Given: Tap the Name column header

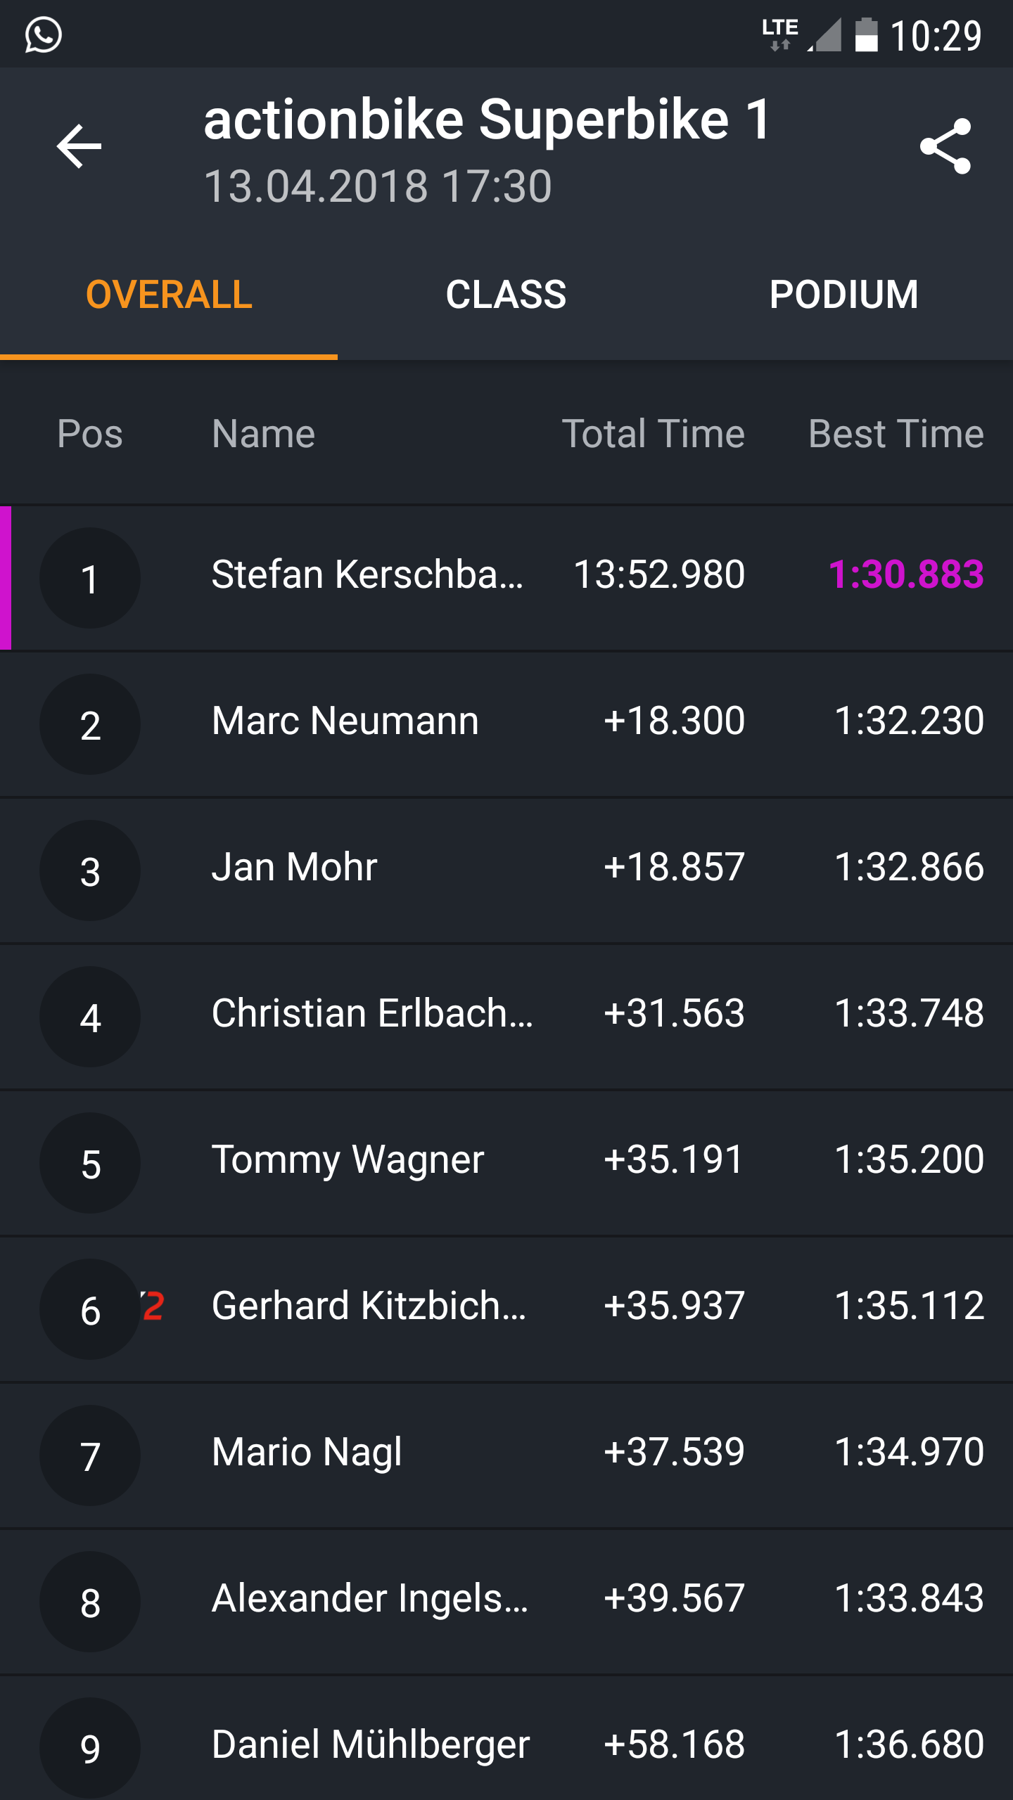Looking at the screenshot, I should point(264,434).
